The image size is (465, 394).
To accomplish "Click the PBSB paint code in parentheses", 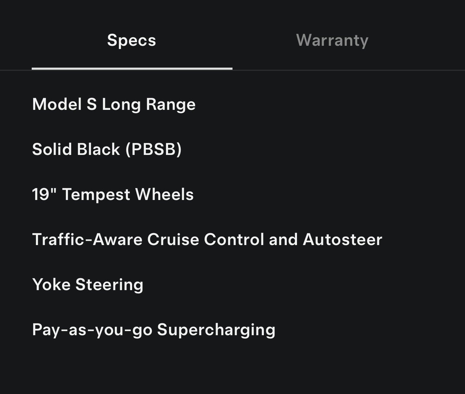I will coord(154,149).
